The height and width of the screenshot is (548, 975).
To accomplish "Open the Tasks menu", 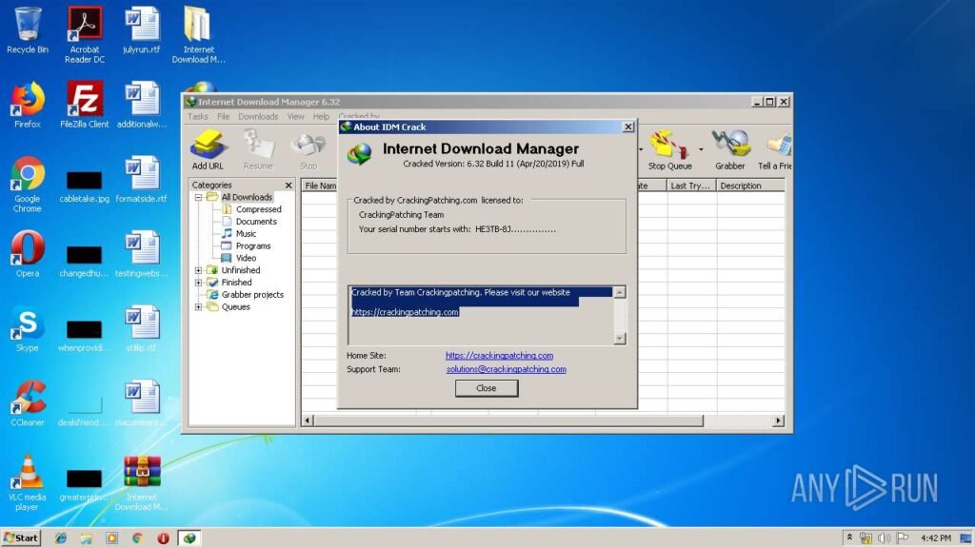I will point(198,116).
